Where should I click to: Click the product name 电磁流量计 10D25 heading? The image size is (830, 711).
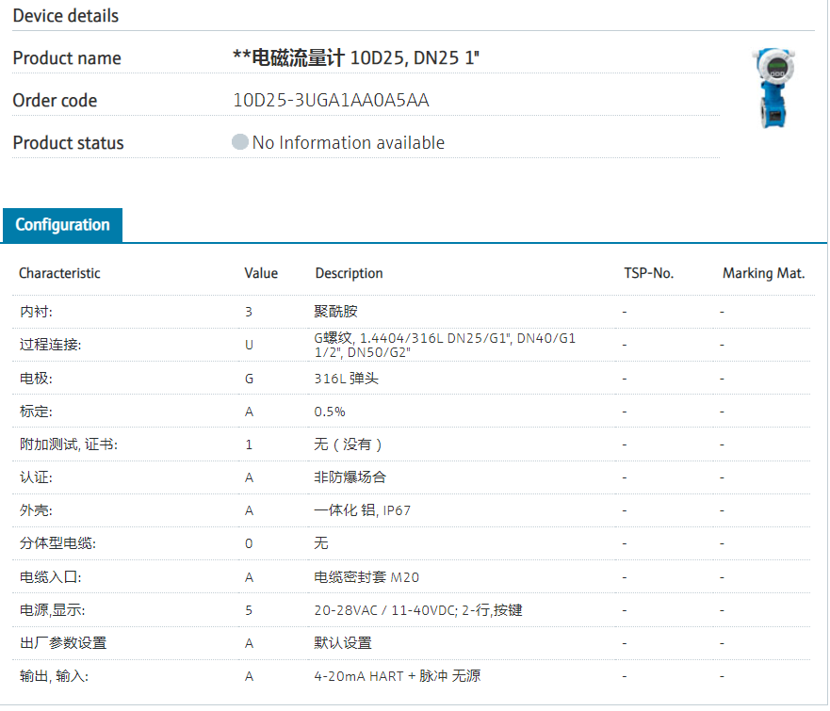coord(356,57)
